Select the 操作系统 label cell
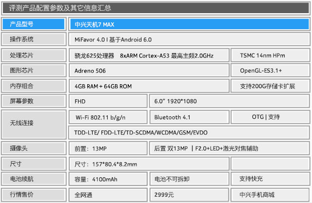 (x=34, y=39)
